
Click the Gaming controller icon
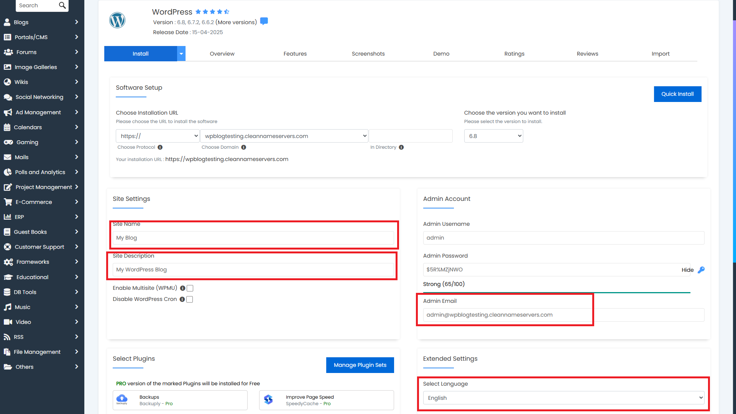click(x=8, y=142)
